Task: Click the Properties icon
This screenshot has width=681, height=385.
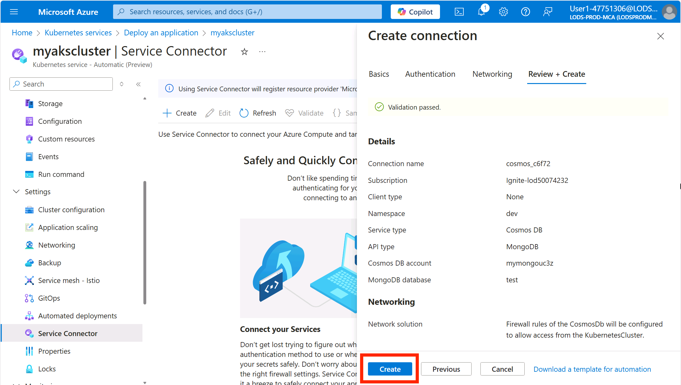Action: pos(29,351)
